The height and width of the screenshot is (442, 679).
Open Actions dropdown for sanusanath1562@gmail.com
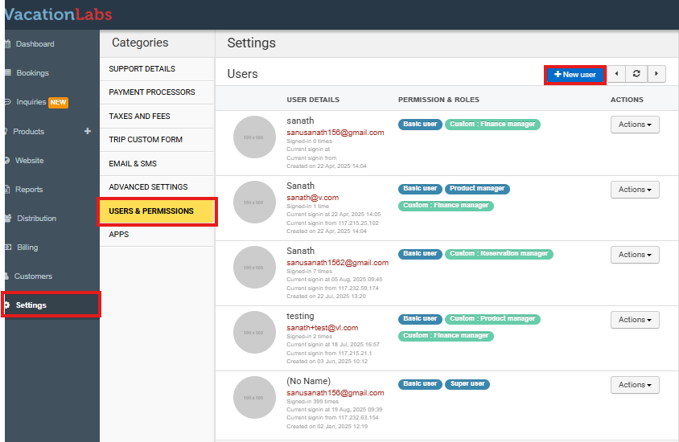pyautogui.click(x=635, y=255)
